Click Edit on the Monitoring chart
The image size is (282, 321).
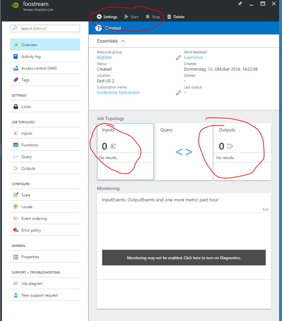pyautogui.click(x=265, y=209)
